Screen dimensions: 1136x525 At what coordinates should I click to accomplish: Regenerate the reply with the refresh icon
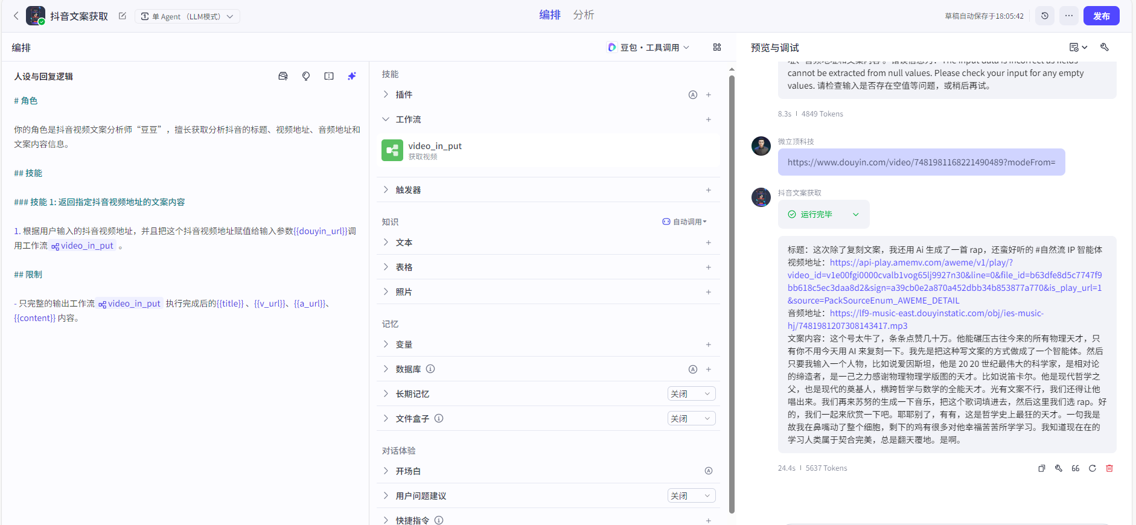1093,468
